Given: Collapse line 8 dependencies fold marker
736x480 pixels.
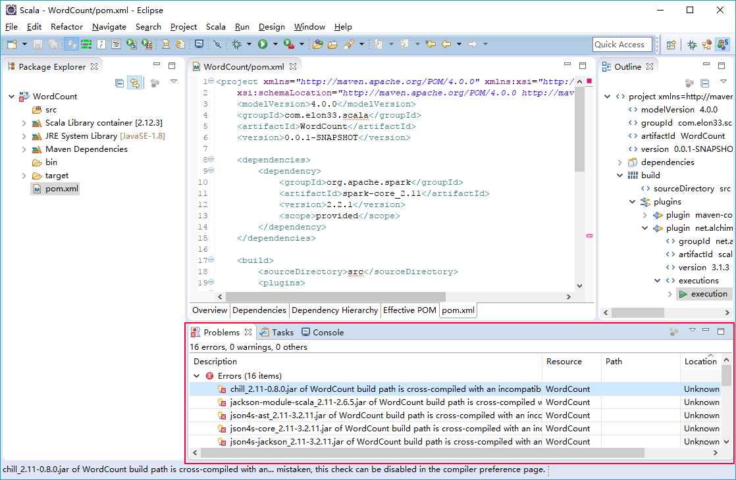Looking at the screenshot, I should pos(211,159).
